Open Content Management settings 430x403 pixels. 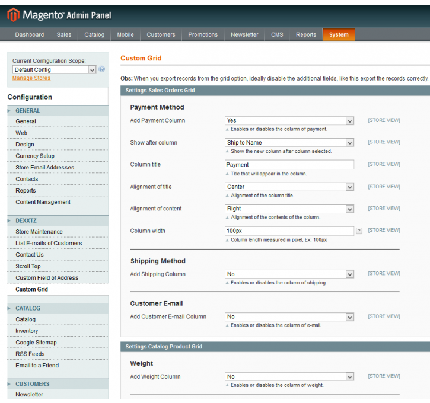point(58,202)
